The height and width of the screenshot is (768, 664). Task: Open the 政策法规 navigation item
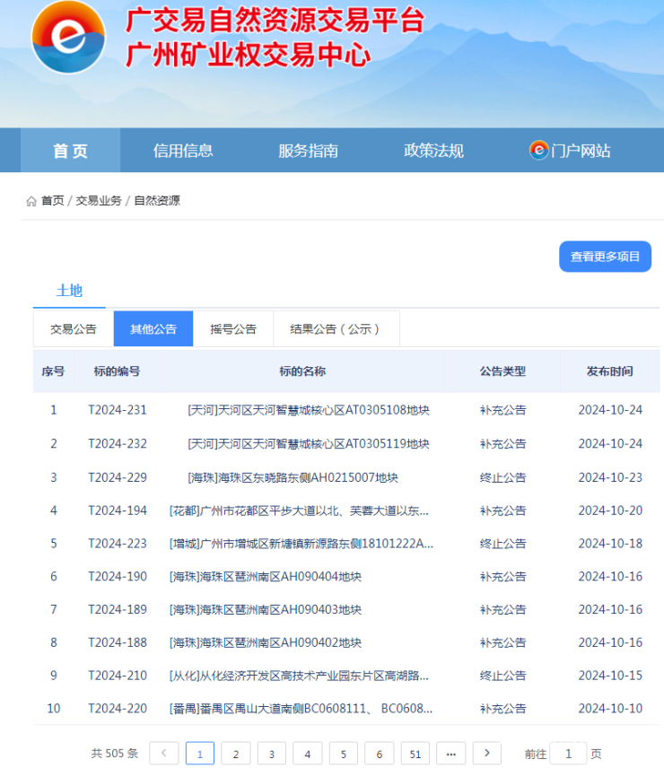pos(433,151)
